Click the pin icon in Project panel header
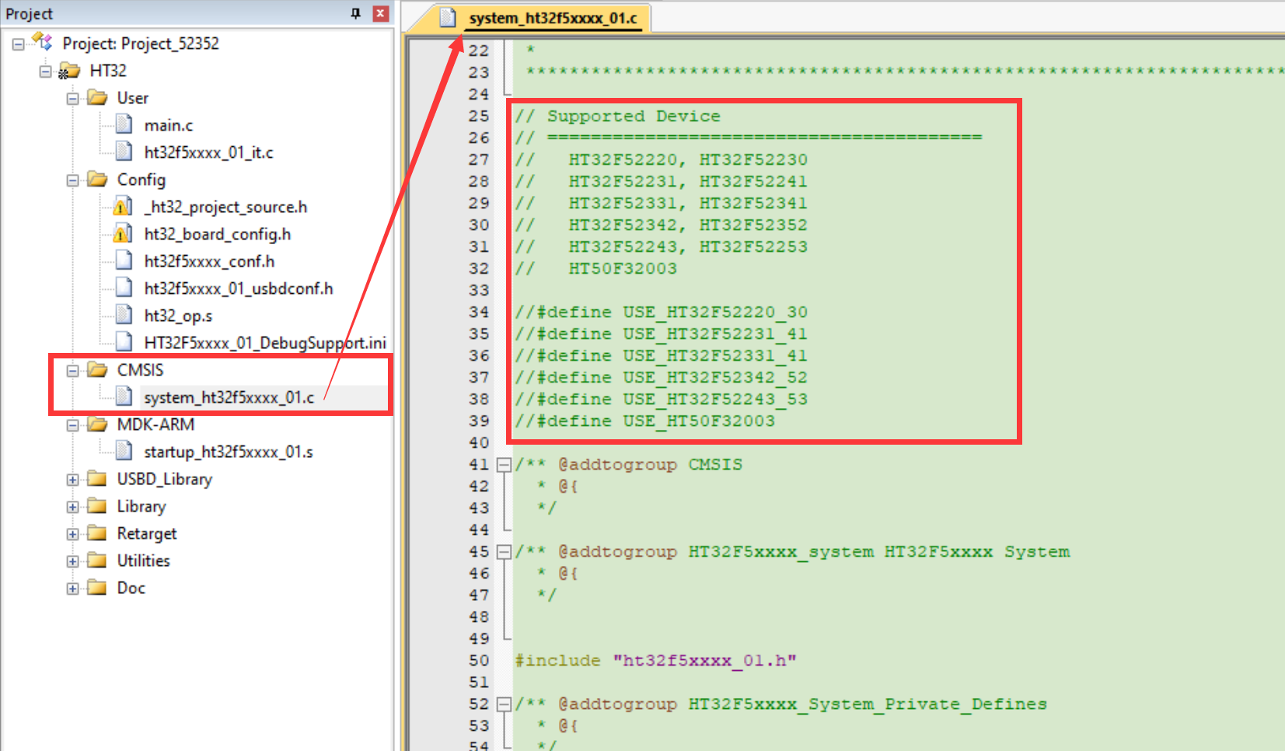This screenshot has height=751, width=1285. coord(356,13)
